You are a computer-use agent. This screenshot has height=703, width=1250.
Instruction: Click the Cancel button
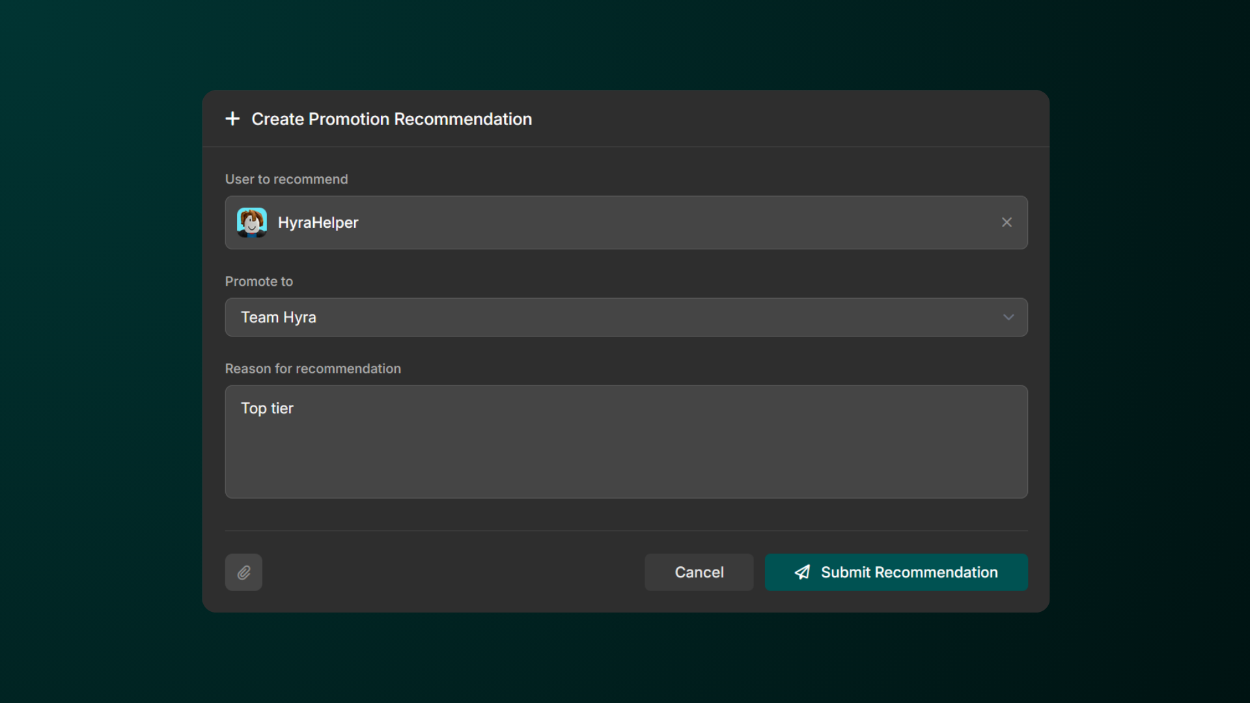699,572
